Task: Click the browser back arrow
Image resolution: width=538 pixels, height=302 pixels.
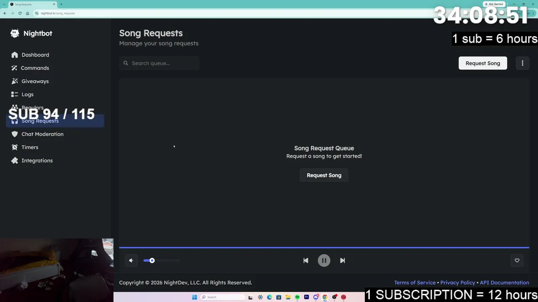Action: (x=5, y=13)
